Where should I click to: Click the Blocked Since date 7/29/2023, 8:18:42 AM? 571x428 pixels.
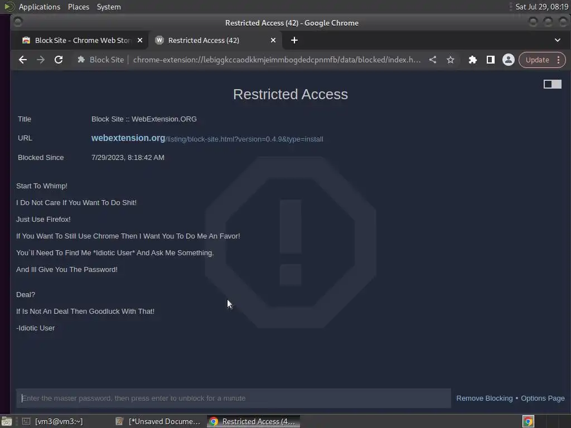pyautogui.click(x=128, y=158)
